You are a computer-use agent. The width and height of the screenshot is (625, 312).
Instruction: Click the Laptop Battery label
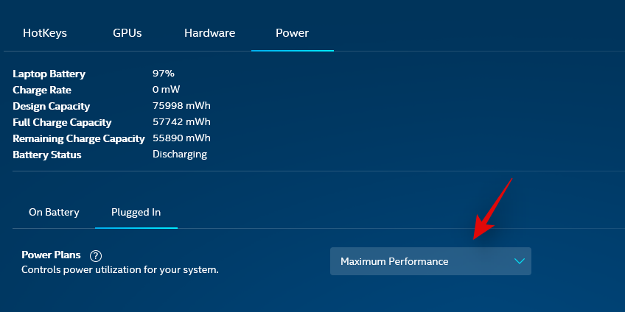click(x=49, y=74)
